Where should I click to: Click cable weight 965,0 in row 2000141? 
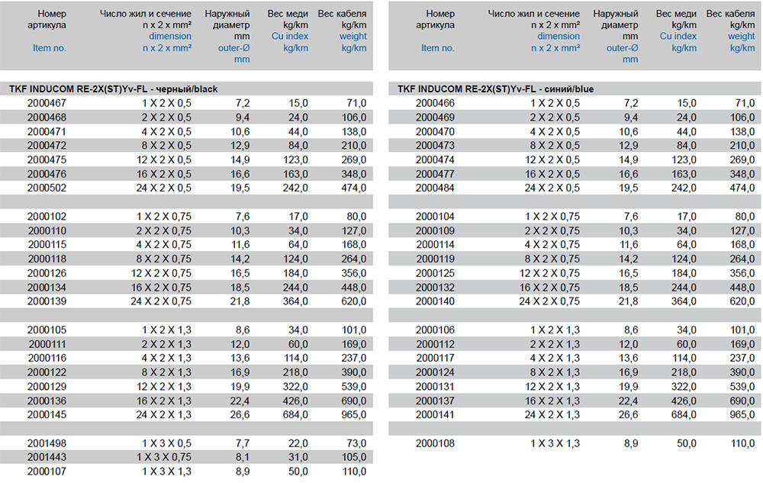(742, 414)
